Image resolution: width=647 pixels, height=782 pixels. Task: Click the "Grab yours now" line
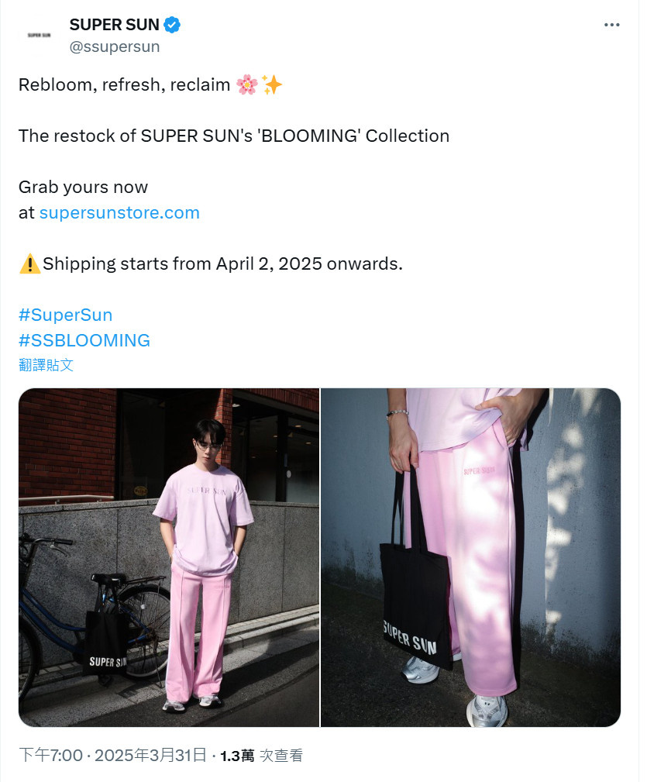83,187
